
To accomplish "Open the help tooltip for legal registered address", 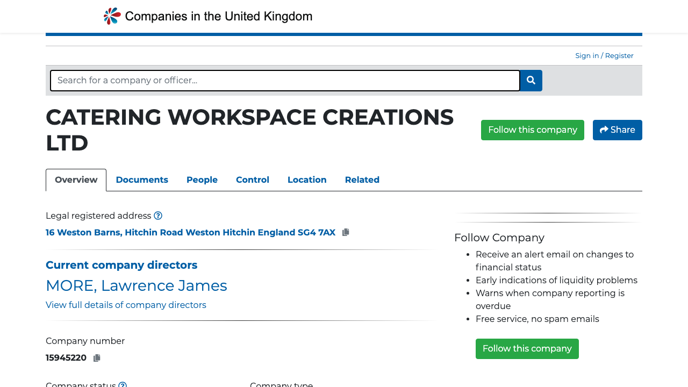I will (x=157, y=216).
